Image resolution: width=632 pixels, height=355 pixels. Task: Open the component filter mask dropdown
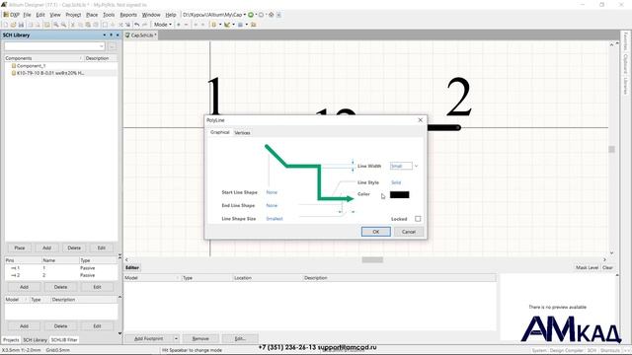click(x=101, y=46)
